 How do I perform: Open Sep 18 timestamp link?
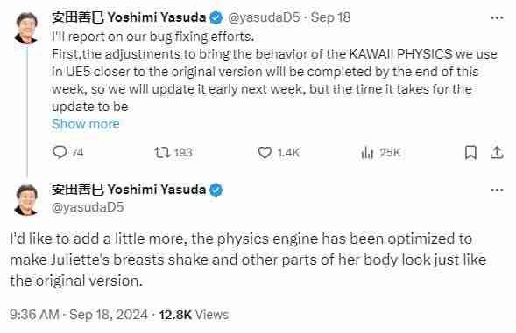[x=331, y=17]
